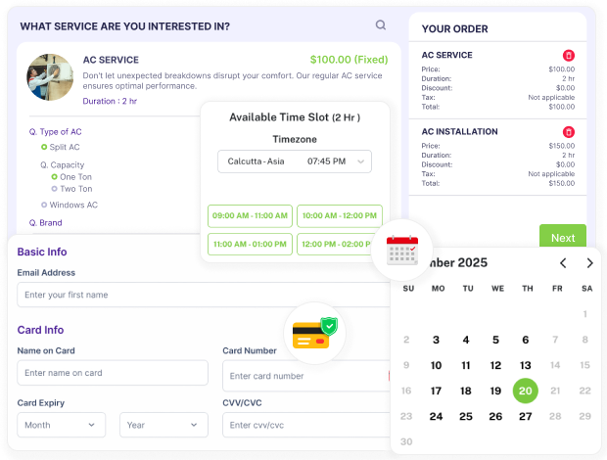Click the green Next button
The image size is (607, 460).
[563, 237]
